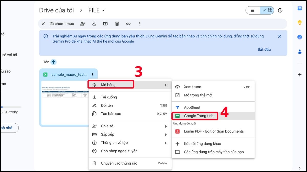This screenshot has width=307, height=172.
Task: Choose Tải xuống in context menu
Action: (x=130, y=97)
